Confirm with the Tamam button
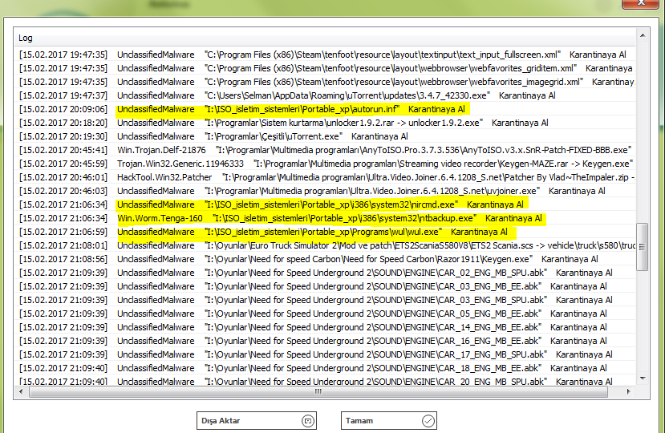 389,421
